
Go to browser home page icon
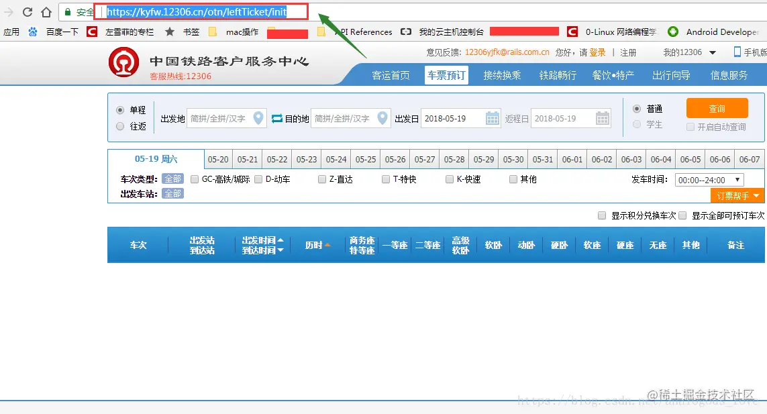click(46, 12)
